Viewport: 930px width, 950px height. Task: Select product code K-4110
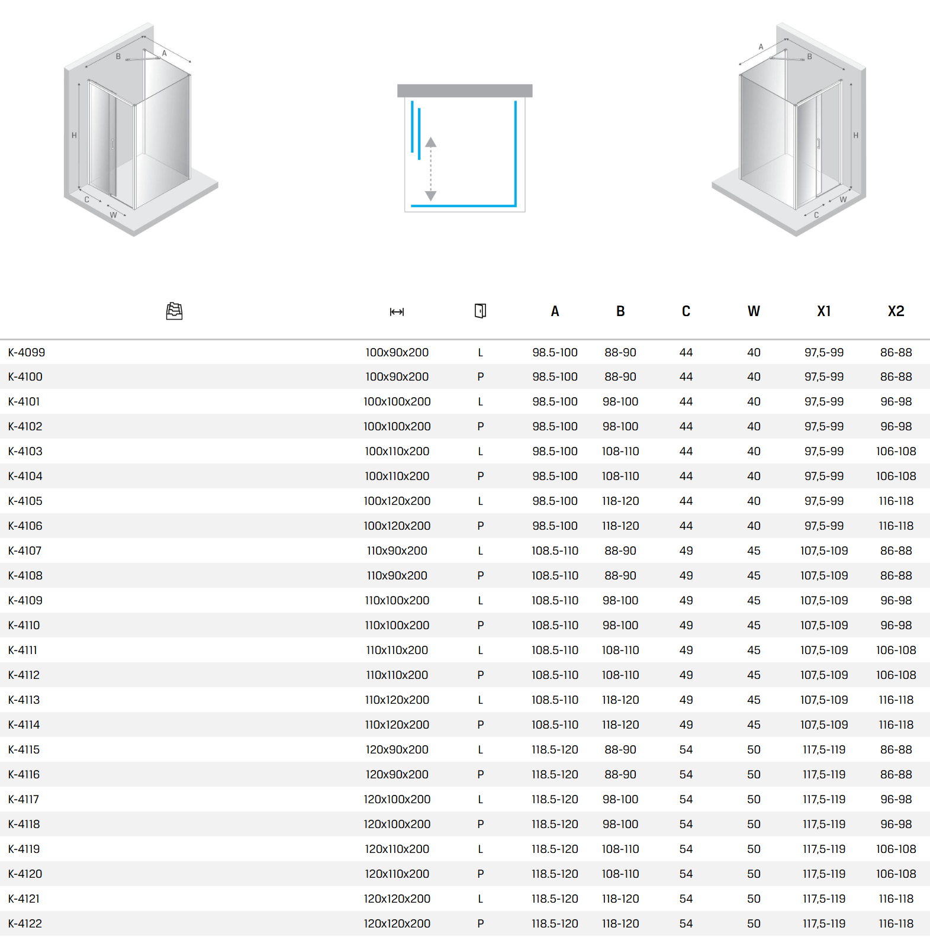click(24, 625)
